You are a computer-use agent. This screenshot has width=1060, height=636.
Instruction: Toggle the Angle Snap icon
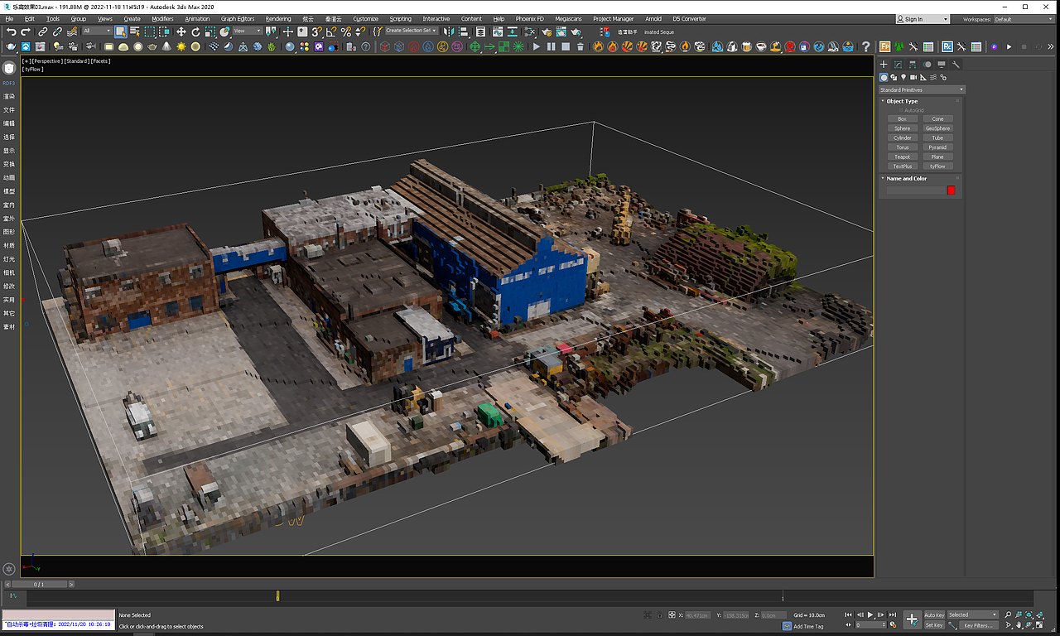tap(331, 31)
